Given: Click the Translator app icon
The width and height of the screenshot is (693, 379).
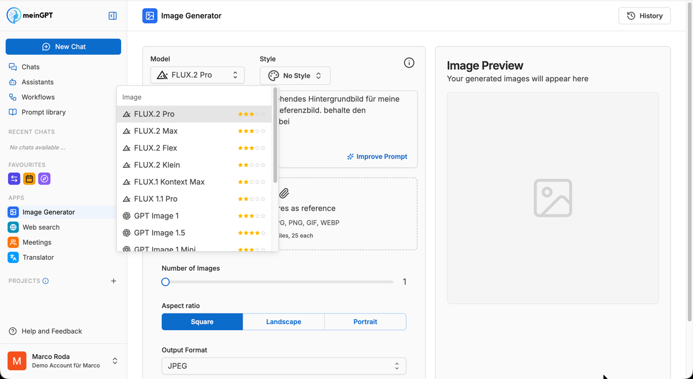Looking at the screenshot, I should 13,258.
